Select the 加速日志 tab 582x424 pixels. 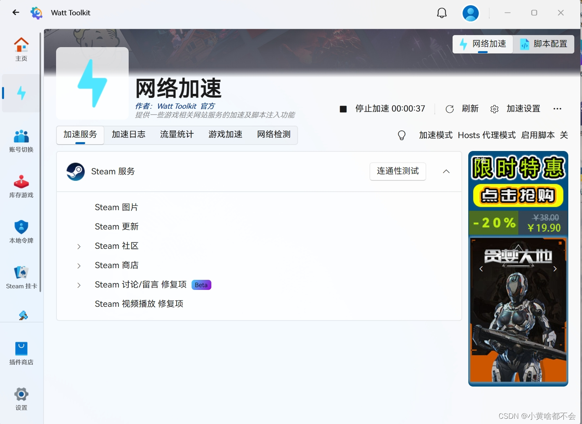(129, 134)
